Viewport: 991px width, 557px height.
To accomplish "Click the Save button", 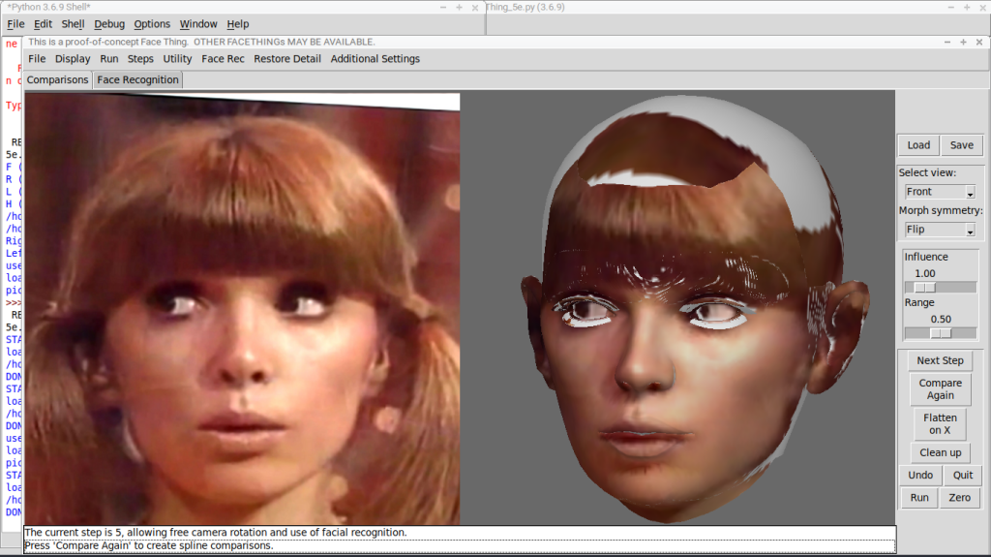I will (961, 145).
